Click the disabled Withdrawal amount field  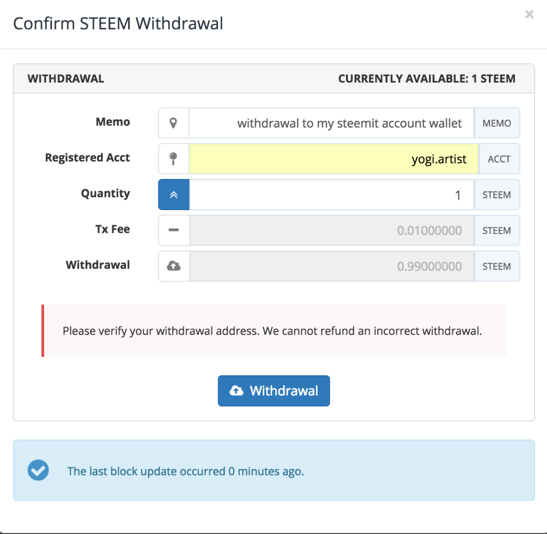(332, 267)
